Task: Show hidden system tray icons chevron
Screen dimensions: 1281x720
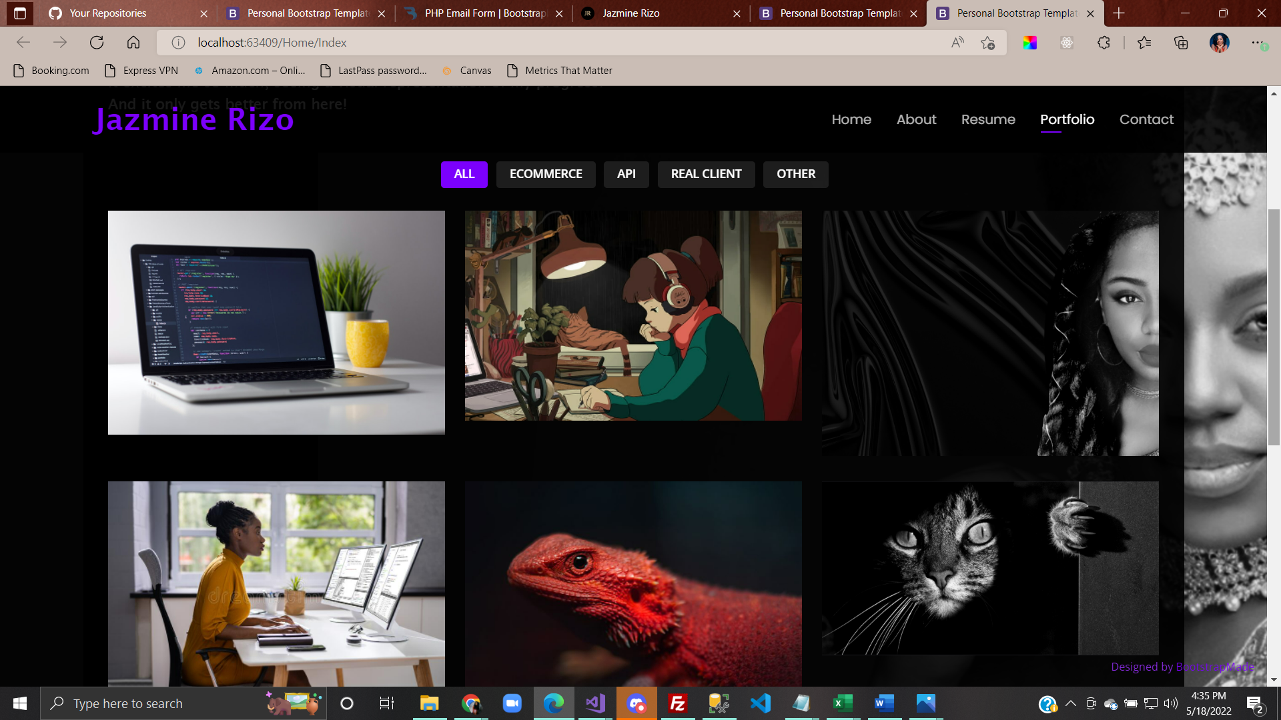Action: point(1070,703)
